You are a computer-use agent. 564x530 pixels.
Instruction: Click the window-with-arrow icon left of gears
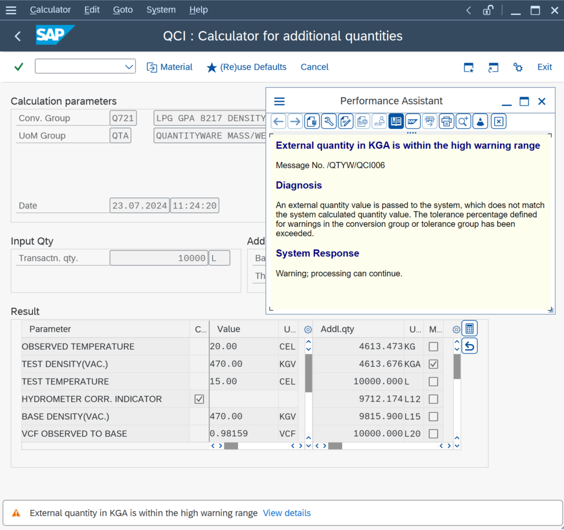click(493, 67)
